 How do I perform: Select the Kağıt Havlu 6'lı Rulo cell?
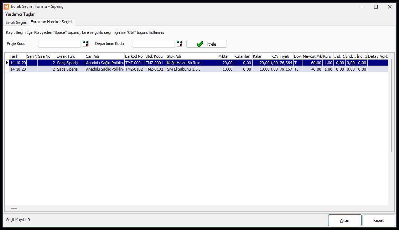point(192,63)
